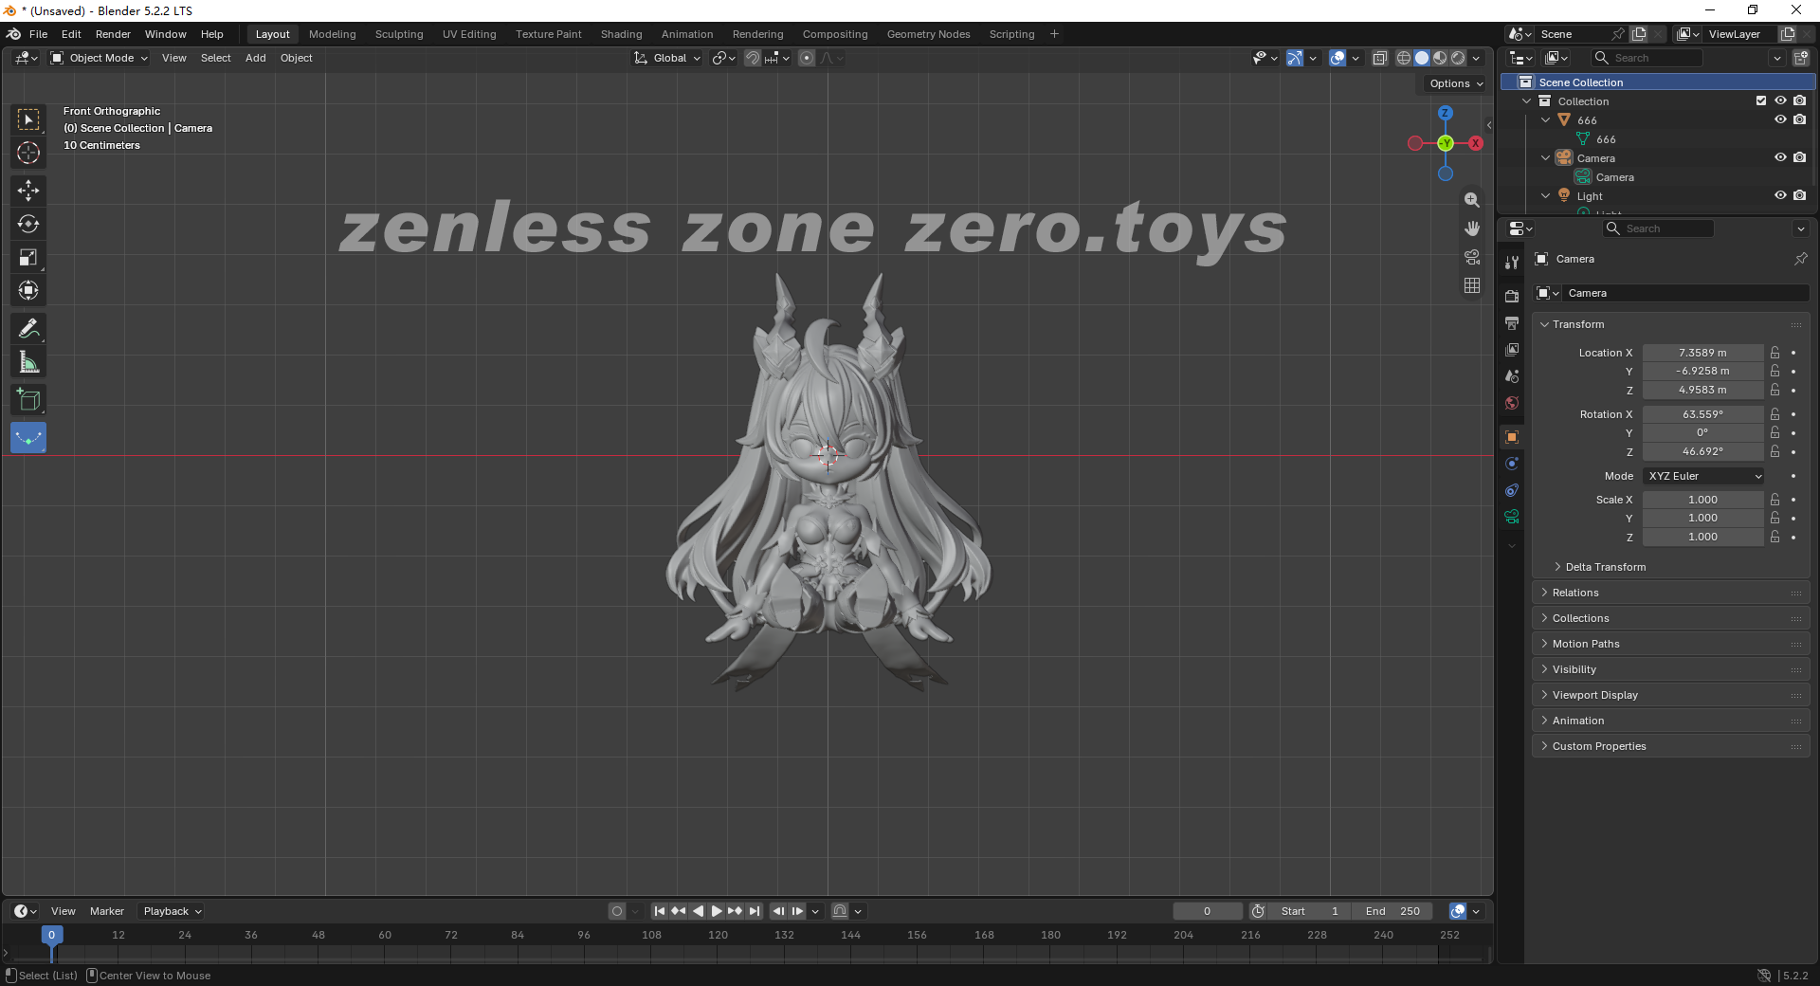This screenshot has height=986, width=1820.
Task: Click the outliner Search field
Action: coord(1647,58)
